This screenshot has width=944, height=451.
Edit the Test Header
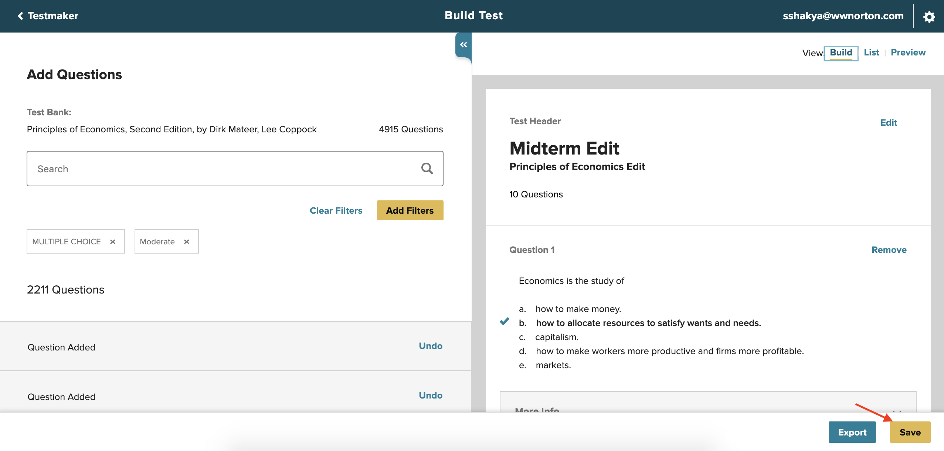pos(889,123)
